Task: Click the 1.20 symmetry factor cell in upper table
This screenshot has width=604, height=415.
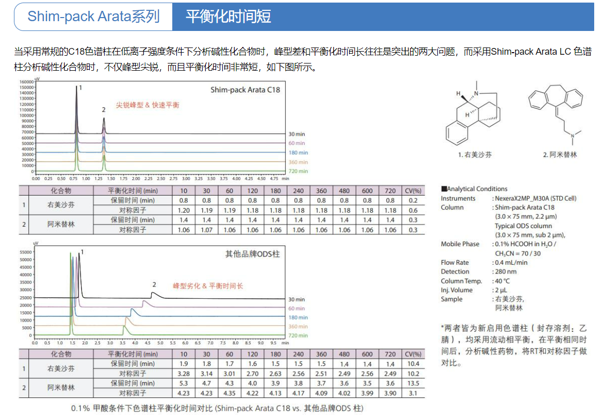Action: click(184, 210)
